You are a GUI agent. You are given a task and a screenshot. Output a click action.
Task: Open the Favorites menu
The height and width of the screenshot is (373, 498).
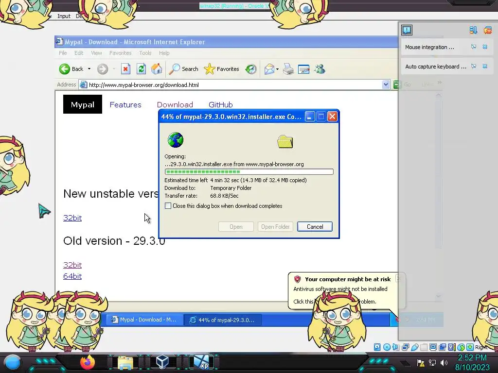pyautogui.click(x=121, y=53)
